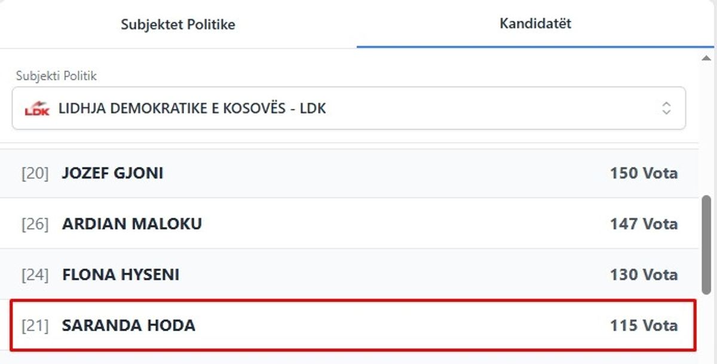Select candidate Ardian Maloku
Screen dimensions: 717x364
(x=131, y=224)
